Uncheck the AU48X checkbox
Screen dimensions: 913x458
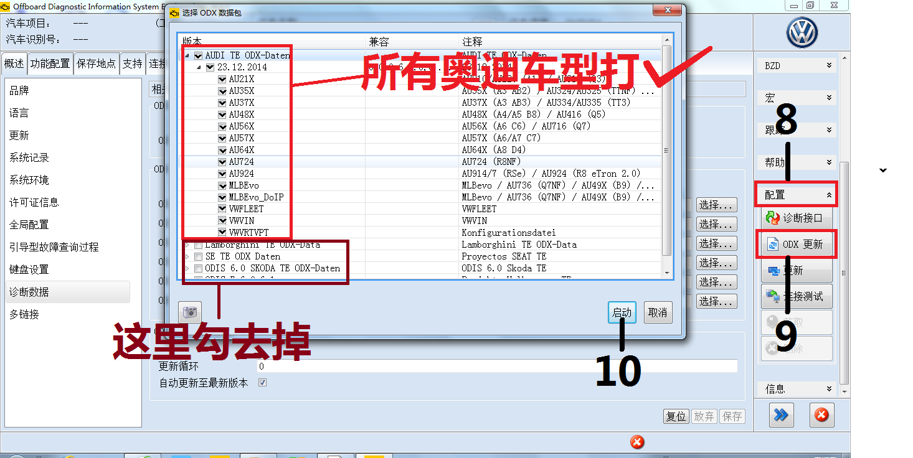222,115
